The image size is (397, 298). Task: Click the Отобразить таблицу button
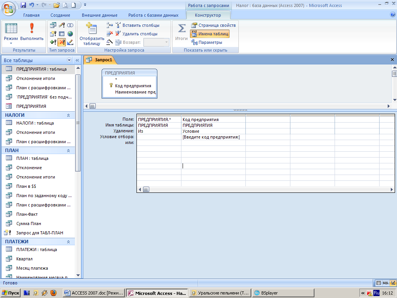coord(91,34)
